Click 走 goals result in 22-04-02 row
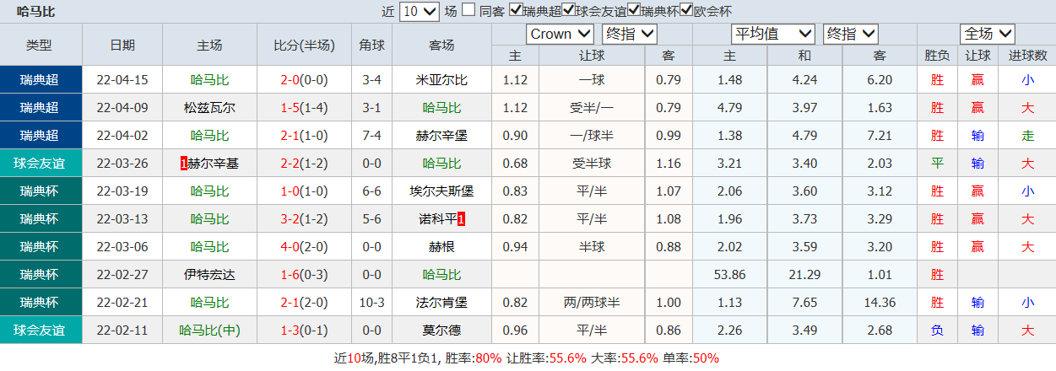This screenshot has width=1056, height=371. tap(1027, 136)
